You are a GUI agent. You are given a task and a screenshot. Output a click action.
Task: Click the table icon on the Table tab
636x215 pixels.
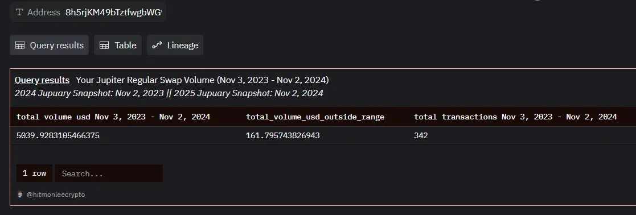tap(104, 46)
